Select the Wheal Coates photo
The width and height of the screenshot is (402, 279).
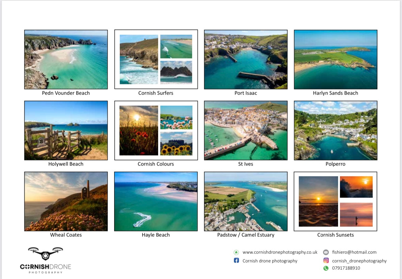click(x=66, y=201)
